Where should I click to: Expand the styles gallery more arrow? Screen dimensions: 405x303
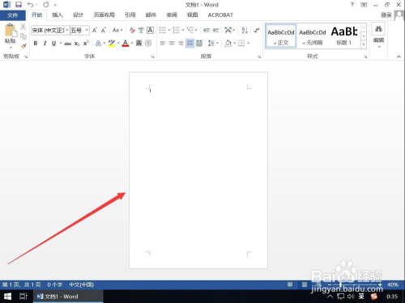[364, 44]
